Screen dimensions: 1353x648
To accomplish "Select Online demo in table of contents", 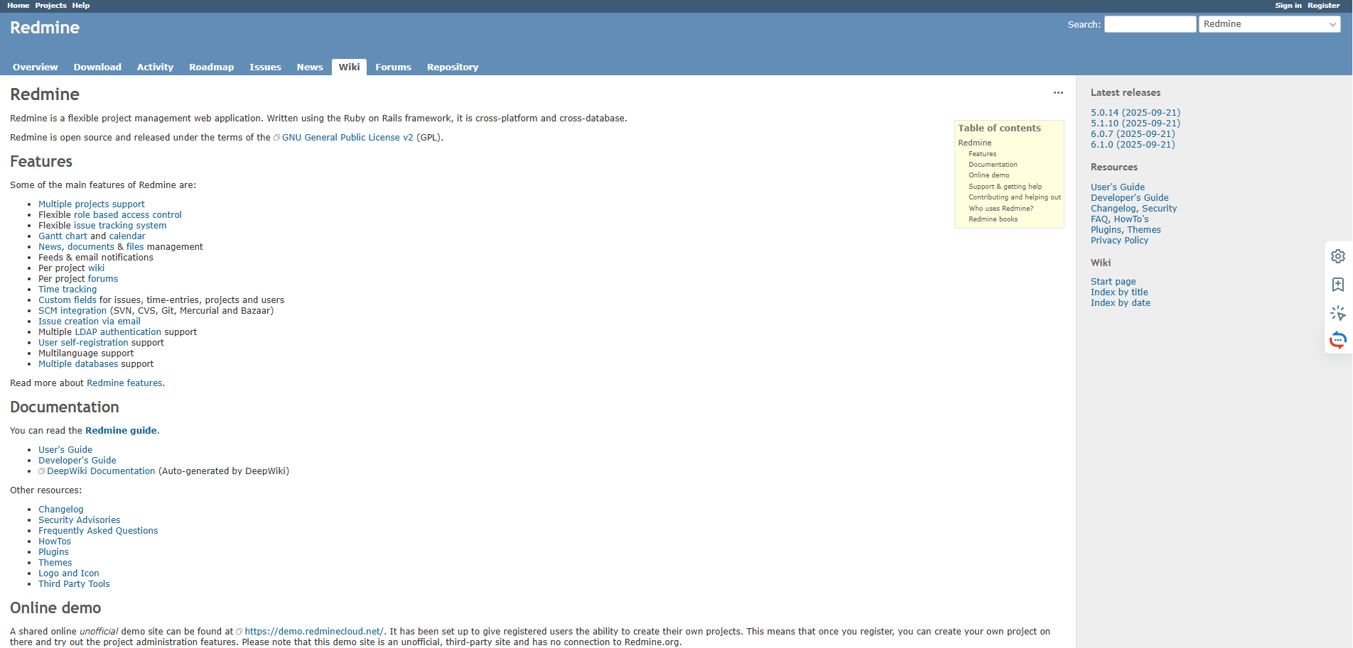I will [x=988, y=175].
